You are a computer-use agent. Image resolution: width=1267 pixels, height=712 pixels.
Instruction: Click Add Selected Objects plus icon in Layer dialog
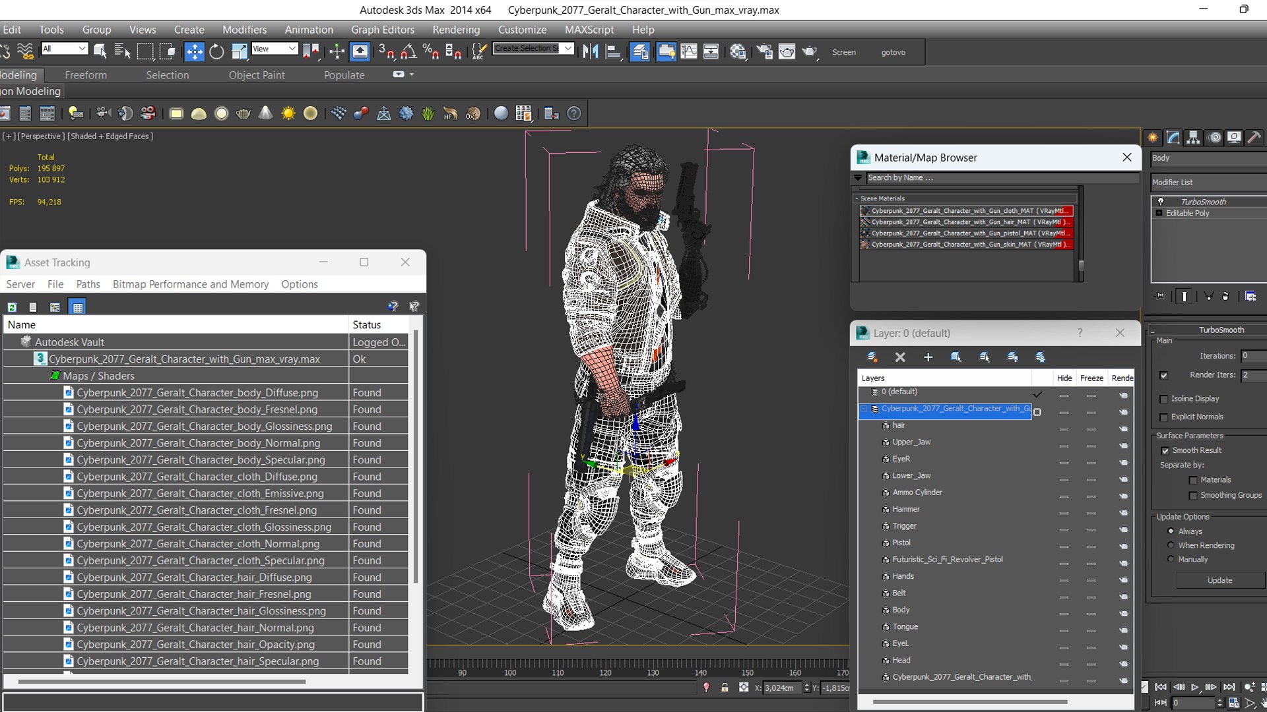[x=928, y=357]
